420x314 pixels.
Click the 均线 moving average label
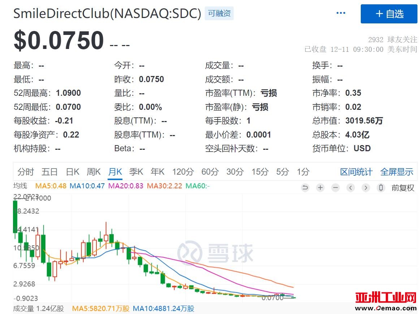click(20, 185)
